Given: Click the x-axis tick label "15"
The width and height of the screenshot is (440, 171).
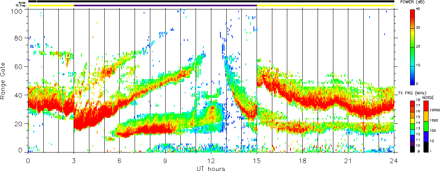Looking at the screenshot, I should 257,161.
